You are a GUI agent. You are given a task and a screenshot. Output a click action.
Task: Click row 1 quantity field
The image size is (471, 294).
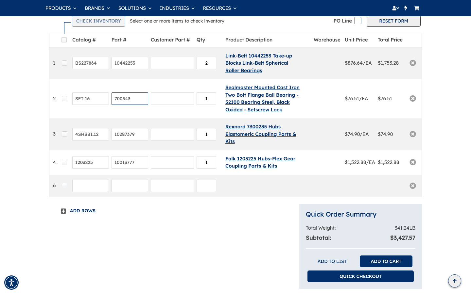(206, 63)
